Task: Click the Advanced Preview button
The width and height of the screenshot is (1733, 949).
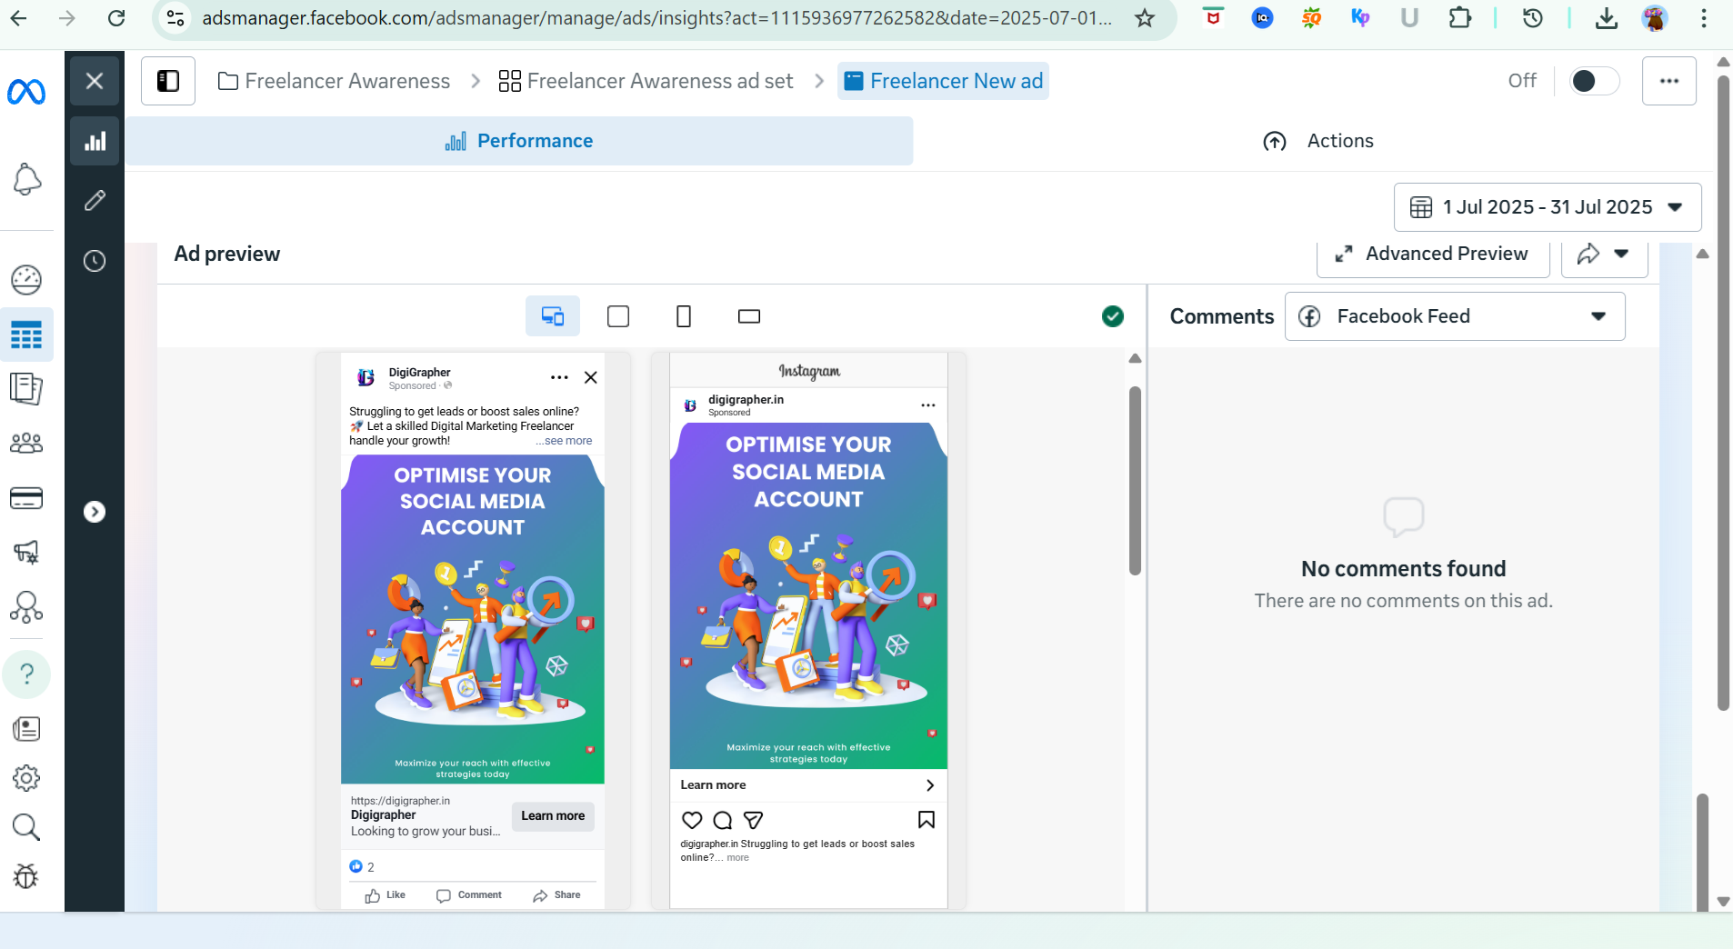Action: (1432, 255)
